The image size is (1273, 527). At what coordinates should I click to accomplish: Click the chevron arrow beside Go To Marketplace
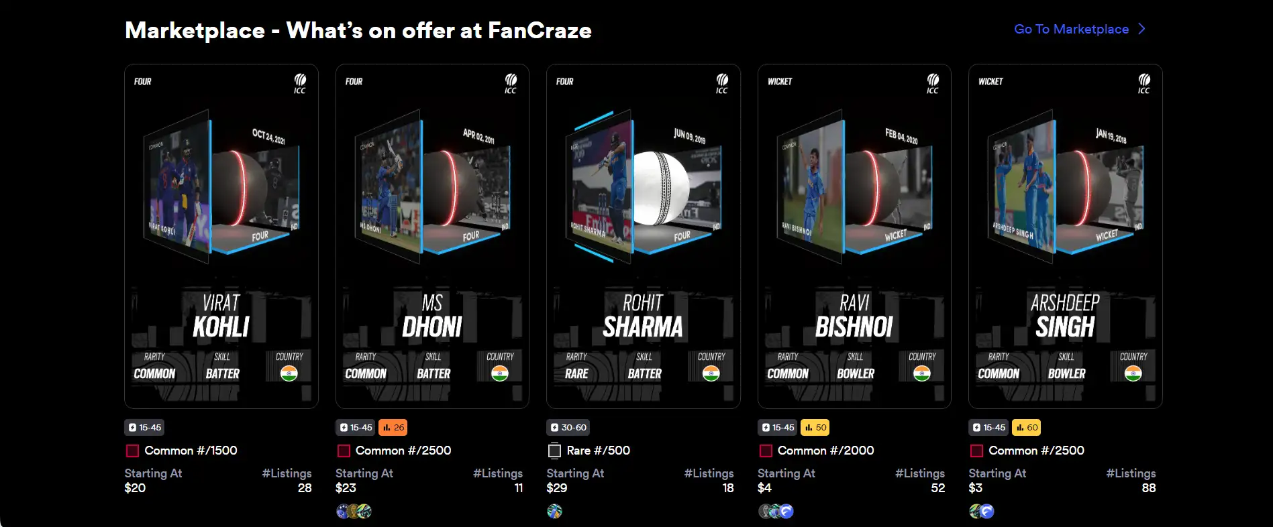tap(1142, 29)
